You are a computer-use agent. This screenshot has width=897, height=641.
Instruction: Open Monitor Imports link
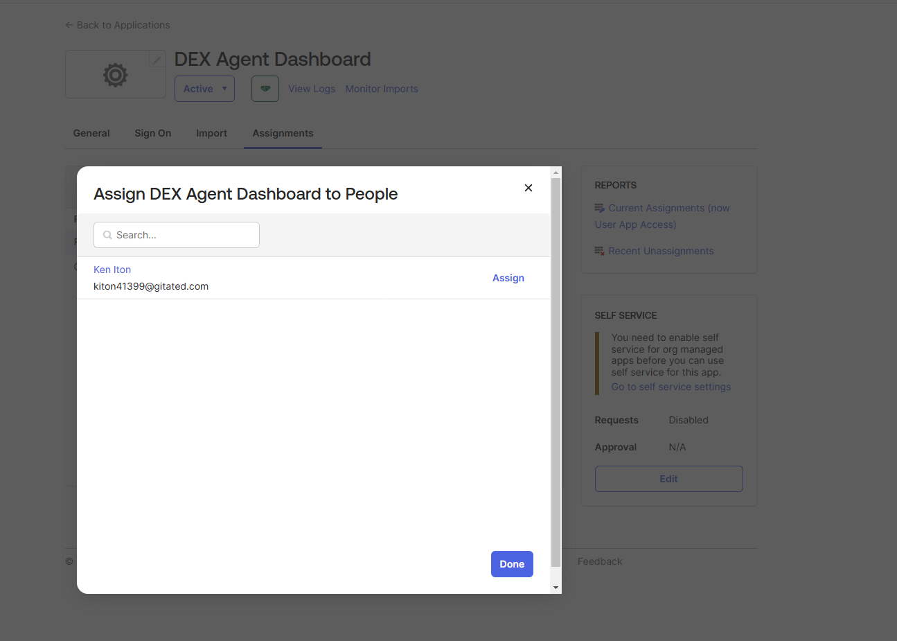[382, 89]
